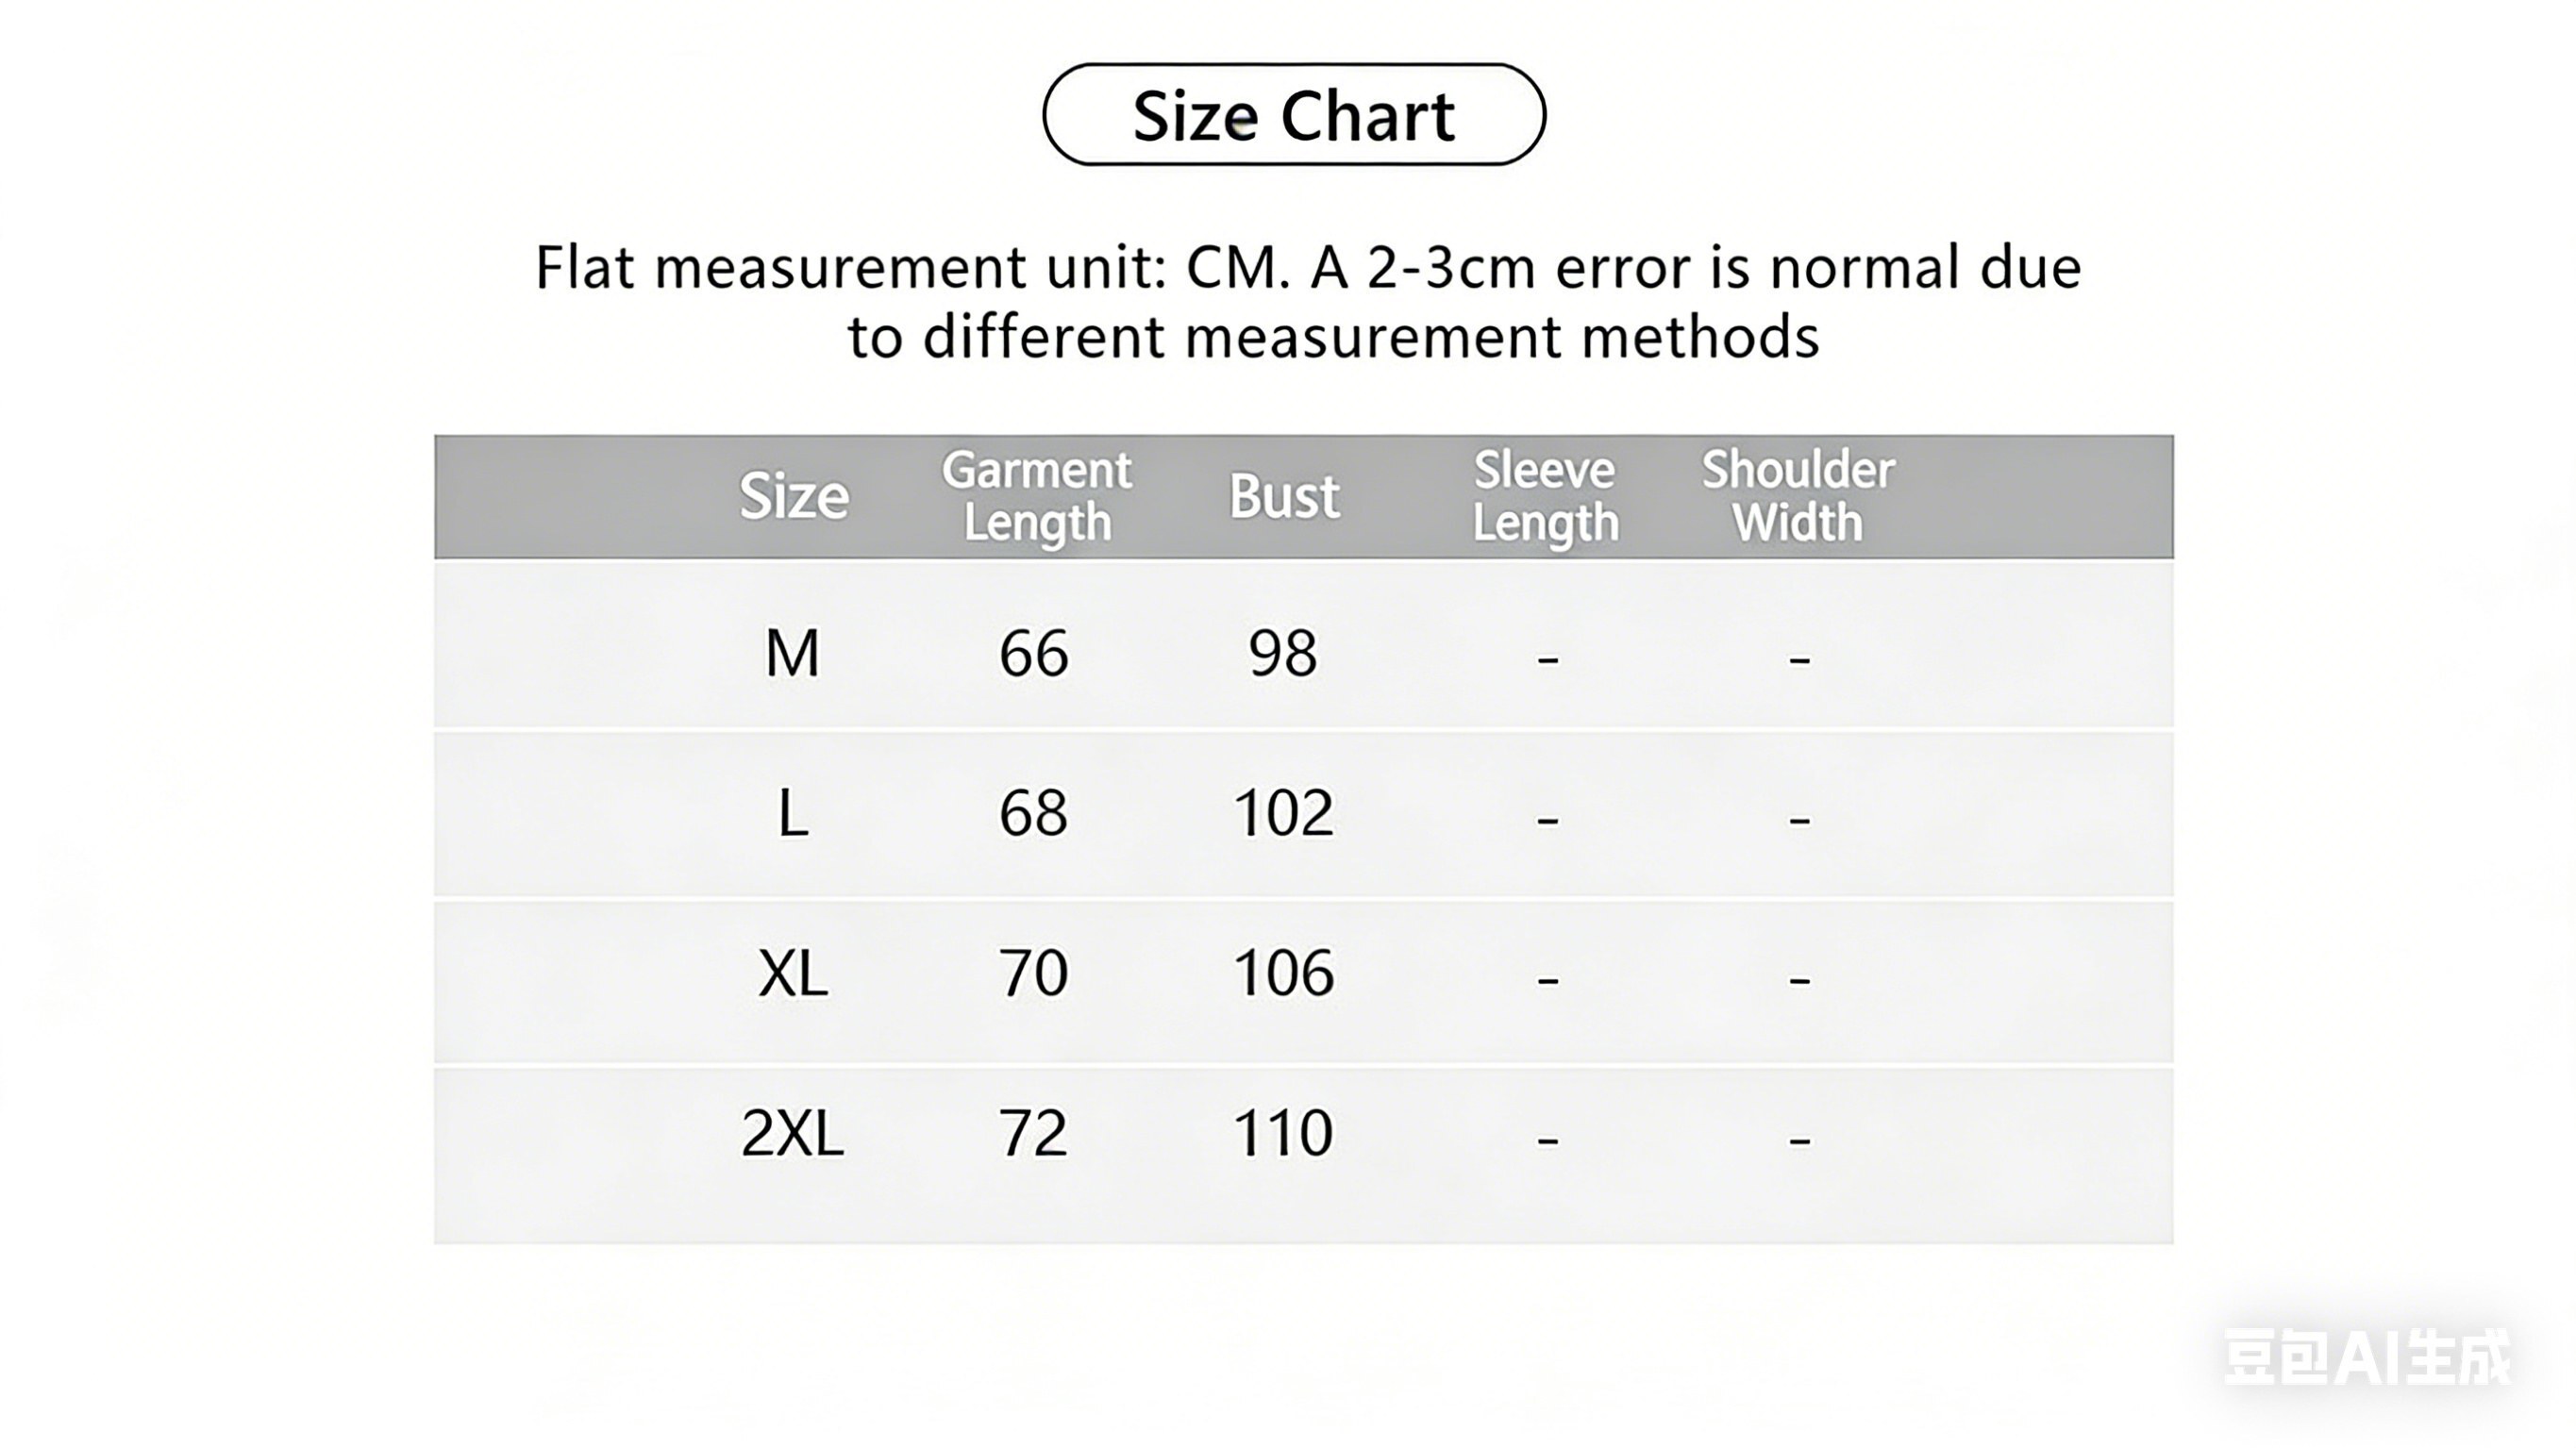Click the Bust column header
This screenshot has height=1448, width=2576.
coord(1283,496)
